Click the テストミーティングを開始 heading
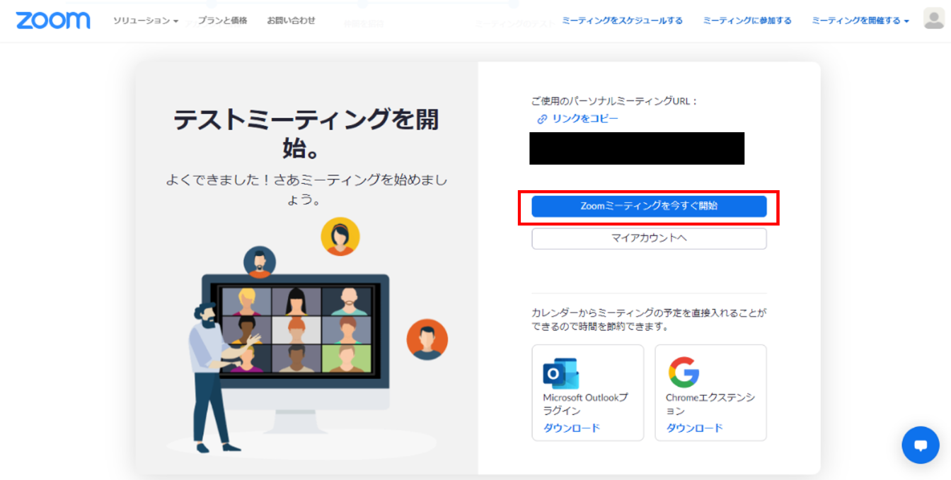Screen dimensions: 951x480 pyautogui.click(x=306, y=134)
